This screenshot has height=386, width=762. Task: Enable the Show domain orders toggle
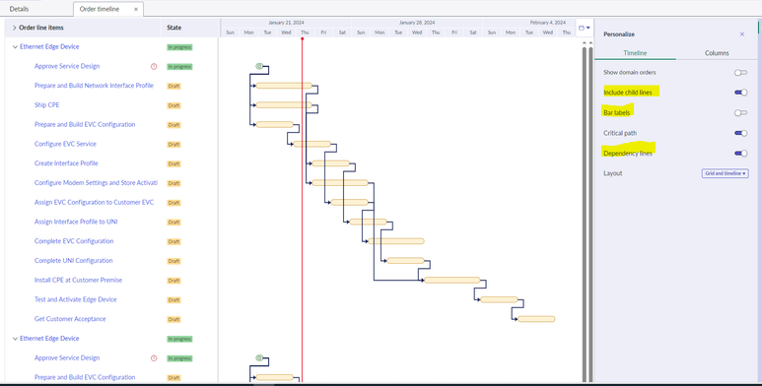point(740,72)
